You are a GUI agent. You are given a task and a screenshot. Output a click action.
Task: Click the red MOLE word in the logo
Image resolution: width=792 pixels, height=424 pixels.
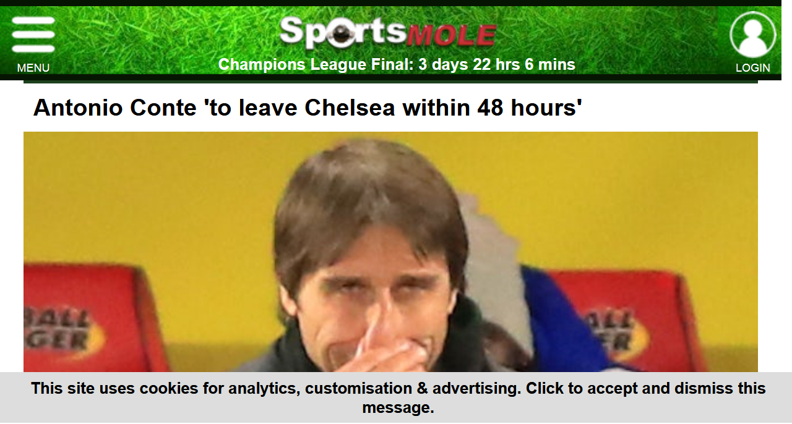click(452, 36)
